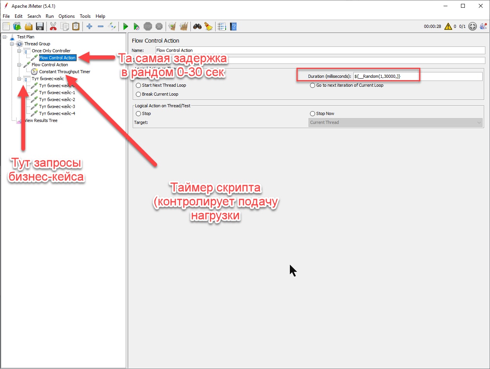Image resolution: width=490 pixels, height=369 pixels.
Task: Click the Copy icon in toolbar
Action: tap(65, 26)
